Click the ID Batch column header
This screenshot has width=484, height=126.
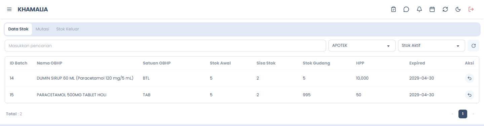pos(18,63)
